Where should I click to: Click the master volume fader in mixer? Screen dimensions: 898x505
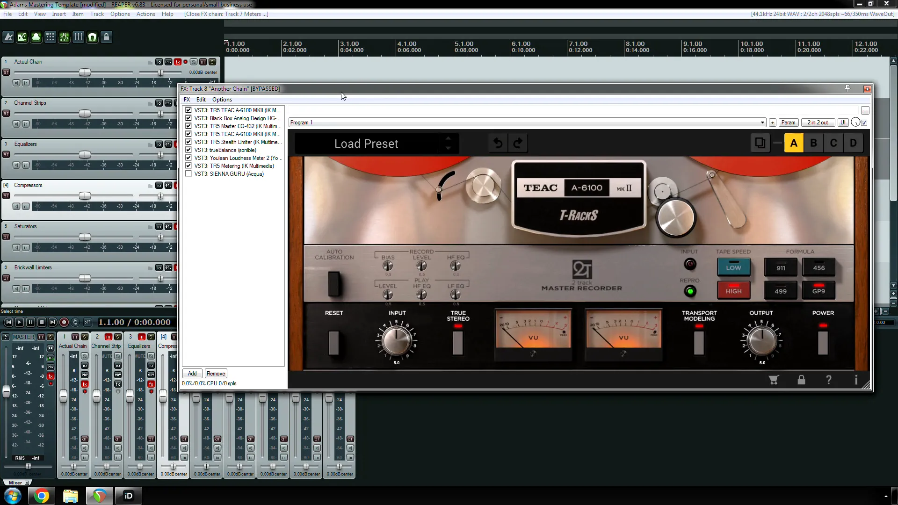[x=6, y=391]
